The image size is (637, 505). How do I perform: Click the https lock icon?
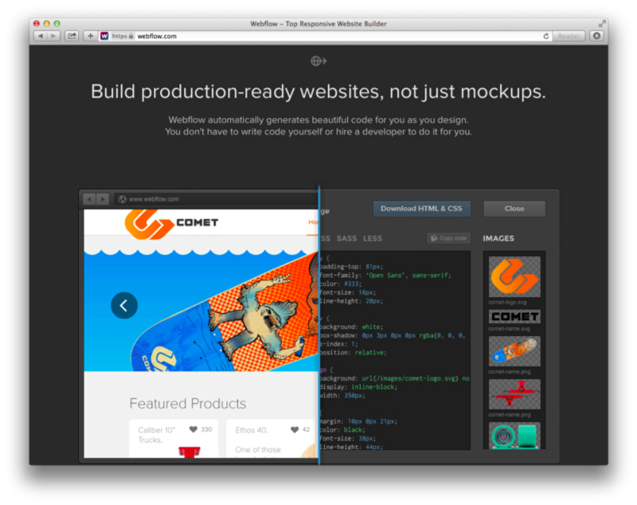click(x=131, y=36)
